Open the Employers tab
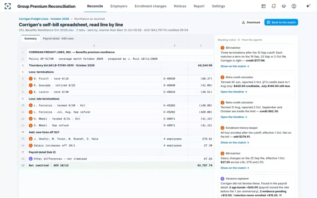The height and width of the screenshot is (198, 317). coord(119,6)
